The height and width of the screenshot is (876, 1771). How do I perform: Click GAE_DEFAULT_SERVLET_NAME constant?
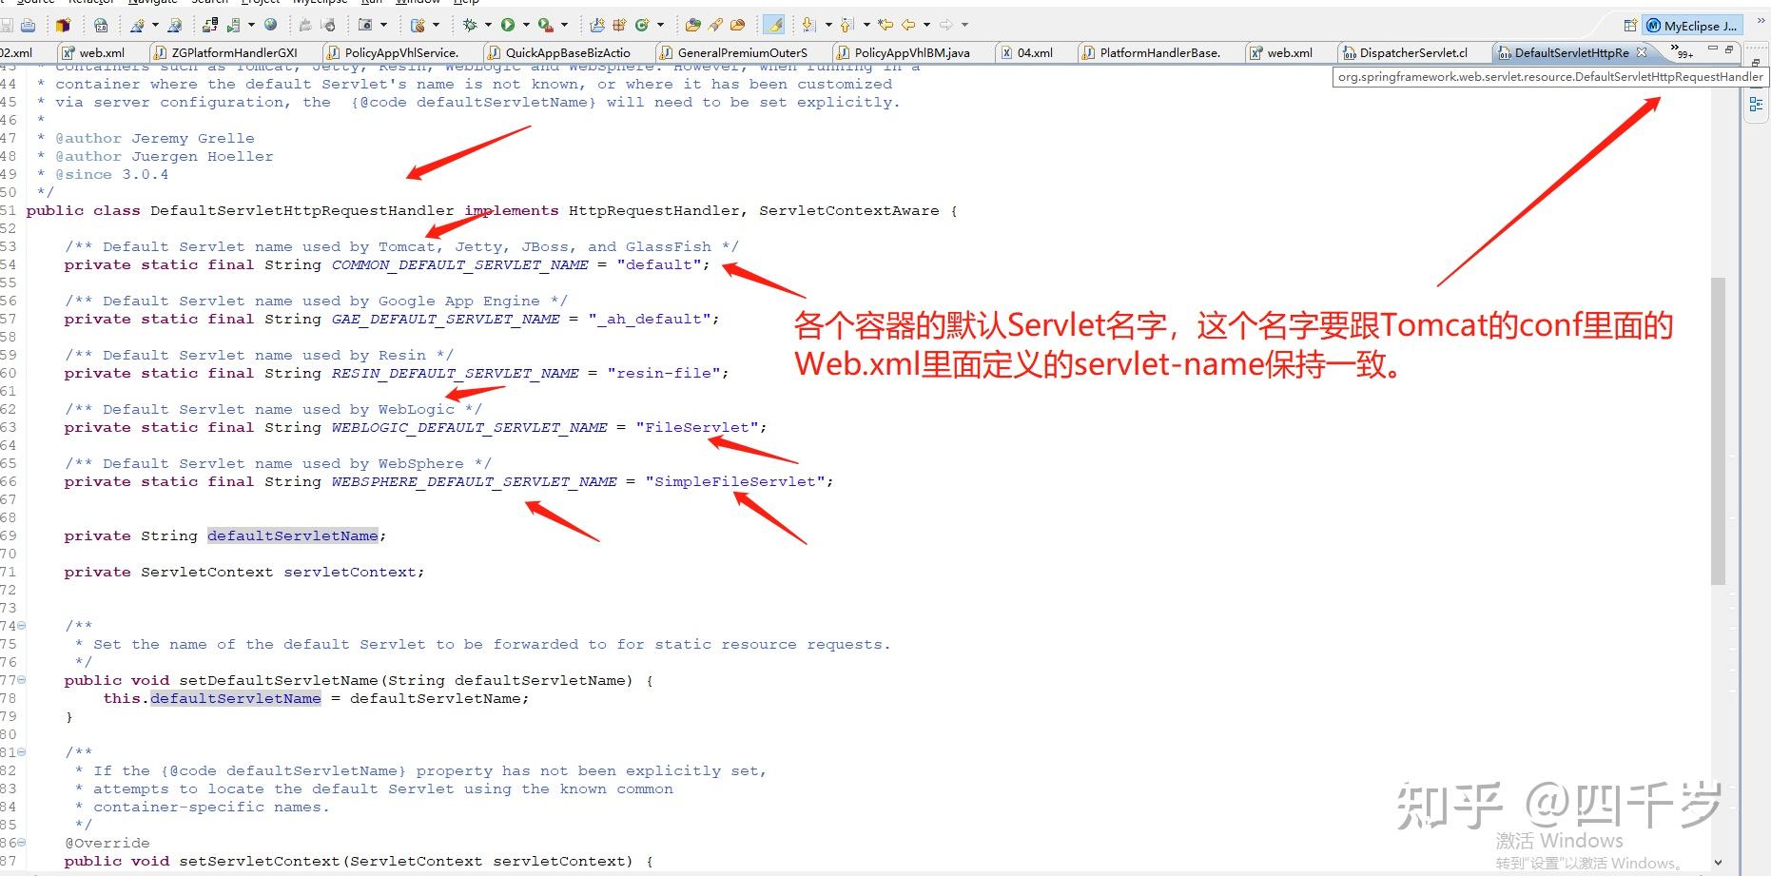pos(445,320)
